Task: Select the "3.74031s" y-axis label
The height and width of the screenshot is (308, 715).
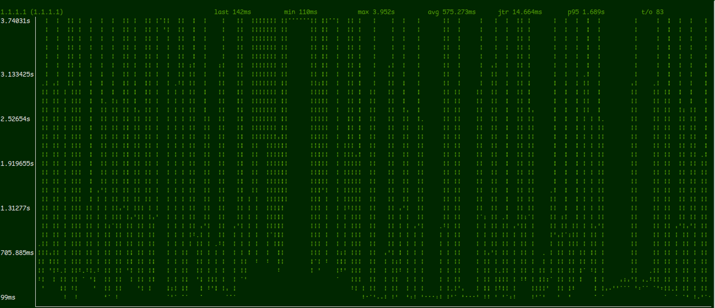Action: click(16, 21)
